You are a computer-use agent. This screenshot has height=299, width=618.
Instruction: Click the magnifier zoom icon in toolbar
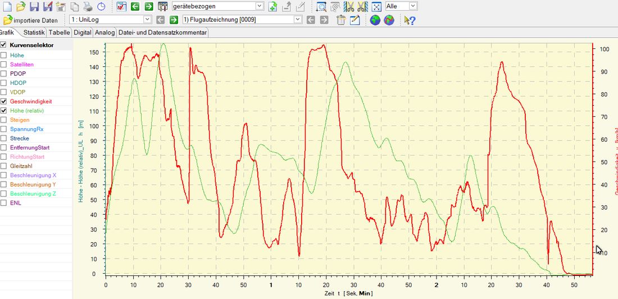pyautogui.click(x=321, y=7)
